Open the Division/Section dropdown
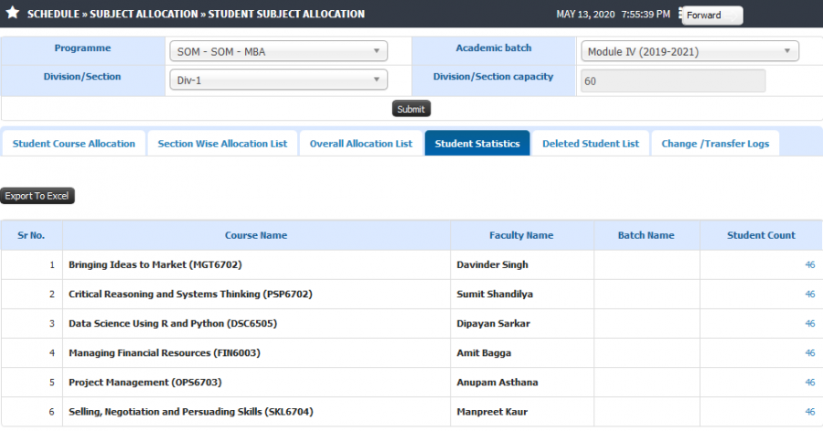Image resolution: width=823 pixels, height=431 pixels. (278, 80)
